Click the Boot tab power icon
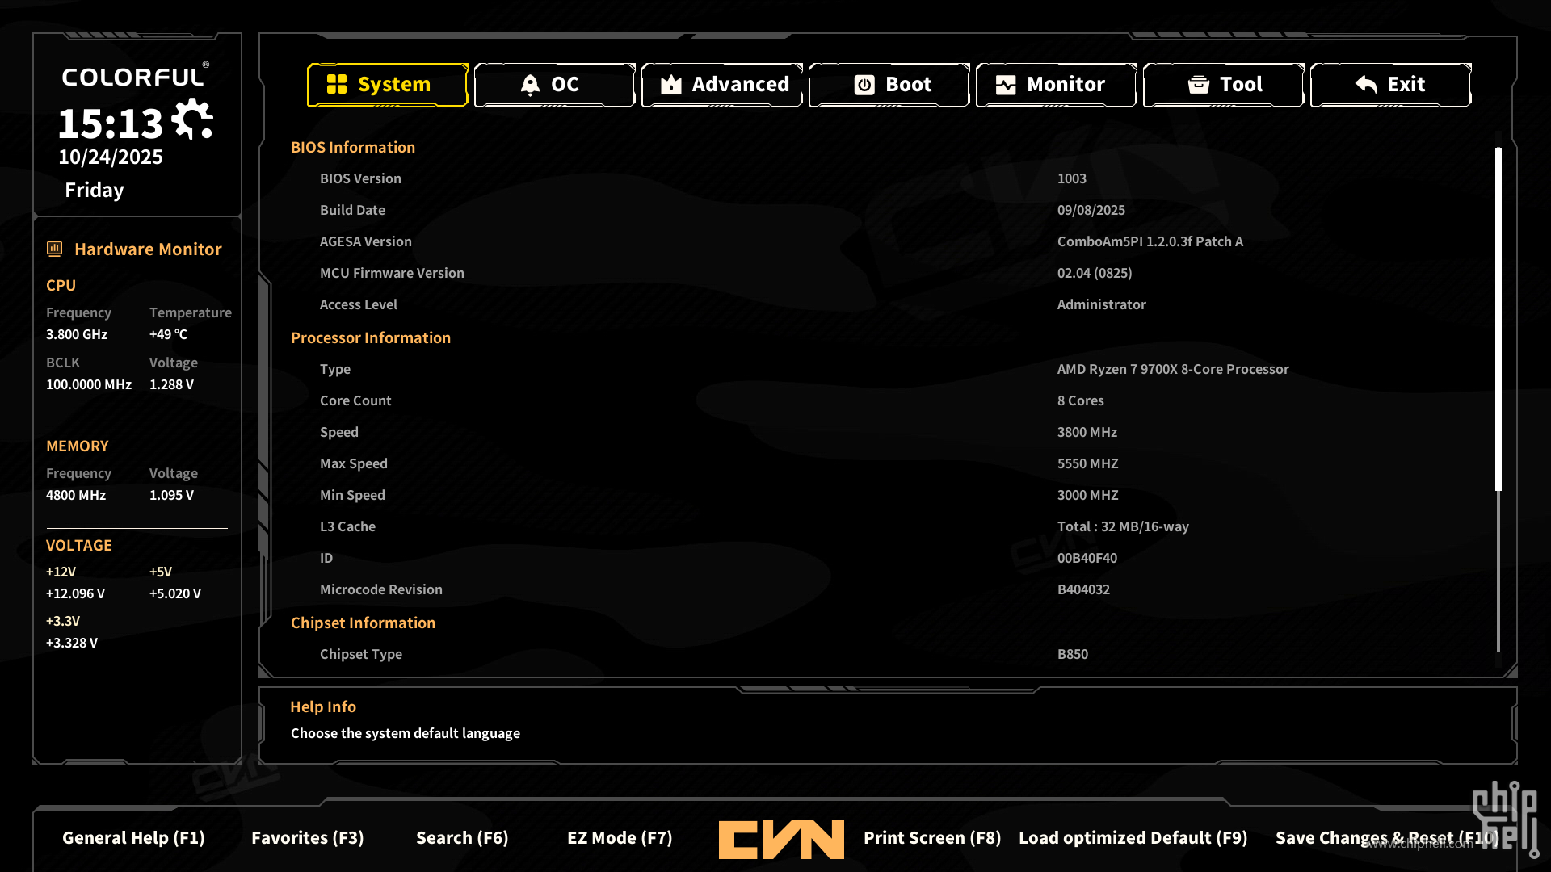 point(864,85)
